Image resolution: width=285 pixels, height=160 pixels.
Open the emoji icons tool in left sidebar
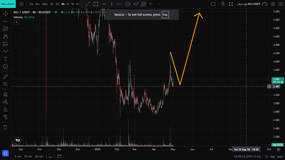[x=5, y=66]
